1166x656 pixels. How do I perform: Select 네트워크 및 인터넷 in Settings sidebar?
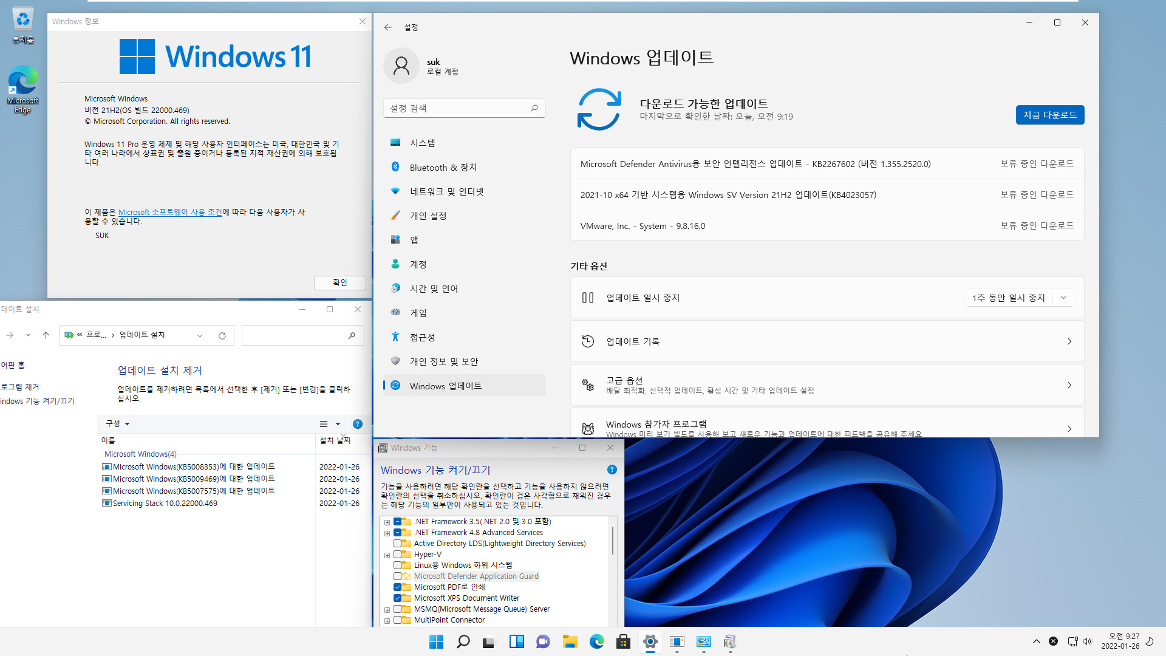465,191
